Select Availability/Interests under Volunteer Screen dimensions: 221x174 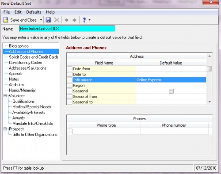(29, 113)
